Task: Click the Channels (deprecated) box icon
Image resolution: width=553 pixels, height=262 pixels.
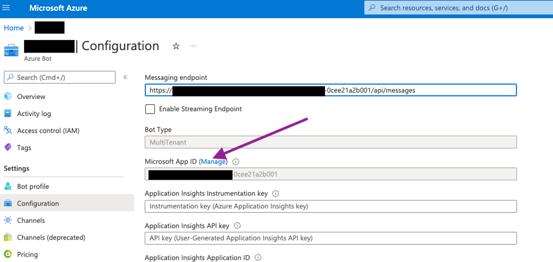Action: 8,237
